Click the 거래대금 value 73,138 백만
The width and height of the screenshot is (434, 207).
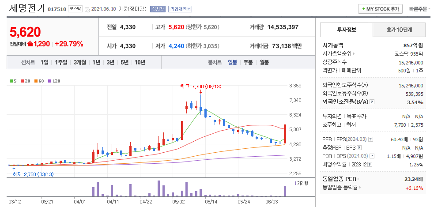[287, 46]
